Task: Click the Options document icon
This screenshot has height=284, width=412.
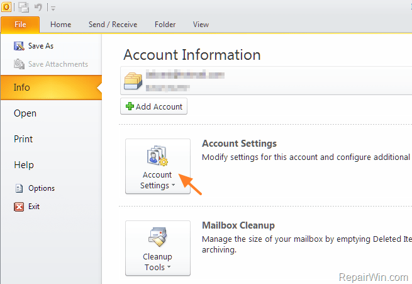Action: (19, 188)
